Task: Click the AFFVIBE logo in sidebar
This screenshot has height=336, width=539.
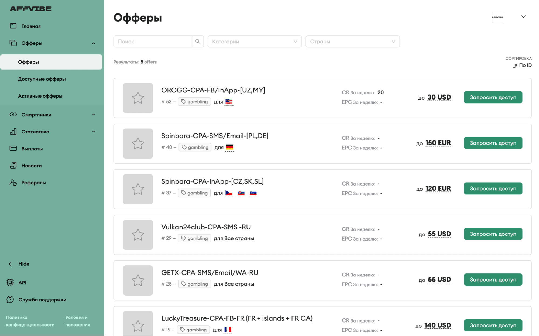Action: [30, 9]
